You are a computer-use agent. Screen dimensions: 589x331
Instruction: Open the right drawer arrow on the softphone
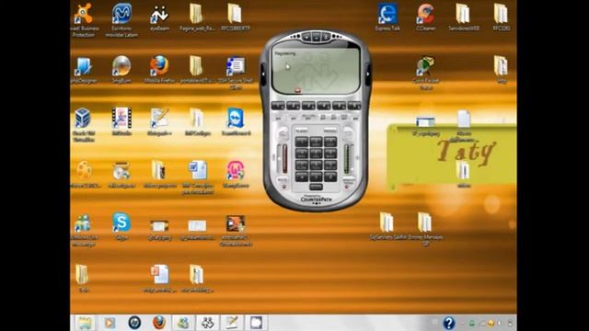(x=368, y=74)
